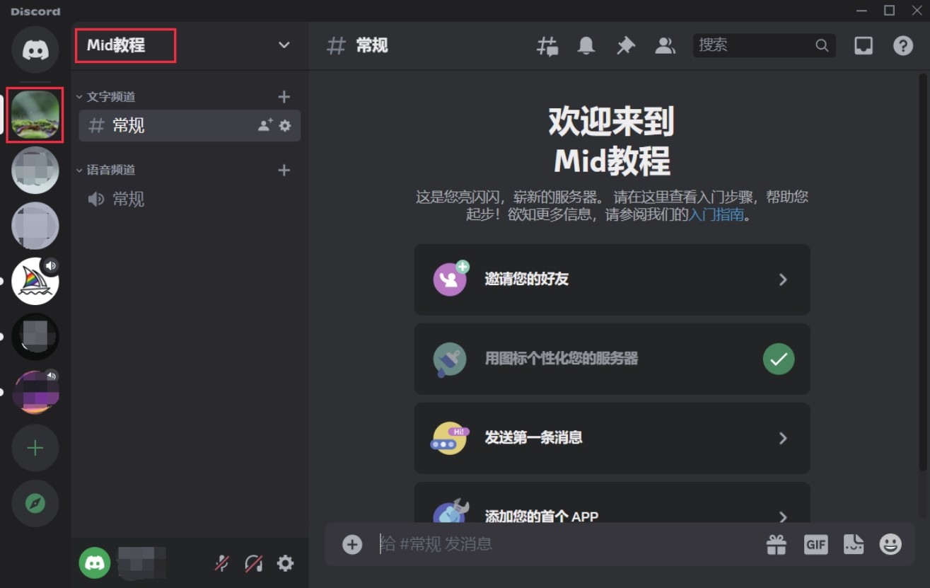Open Discord home direct messages
The height and width of the screenshot is (588, 930).
click(35, 50)
